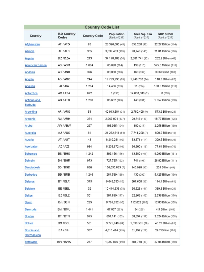Click the Antigua and Barbuda link
The image size is (204, 272).
tap(32, 100)
